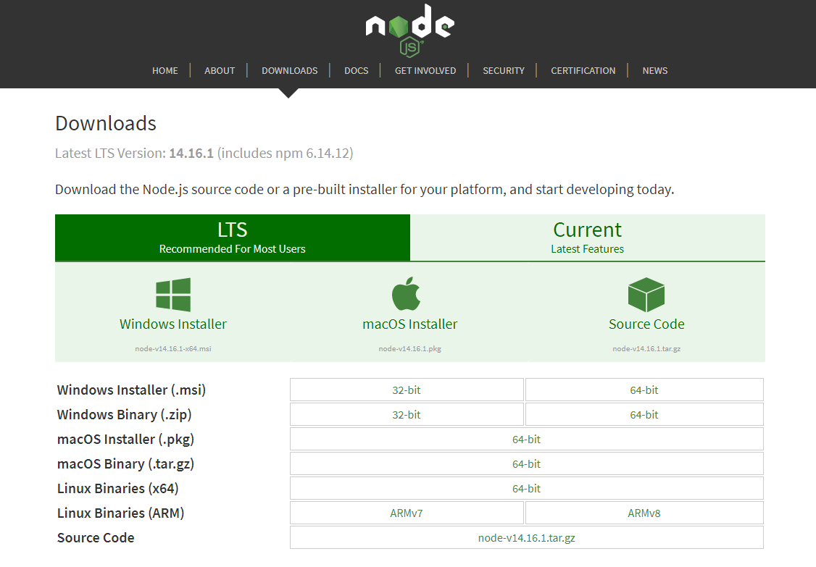Viewport: 816px width, 567px height.
Task: Click the Windows logo icon
Action: 173,295
